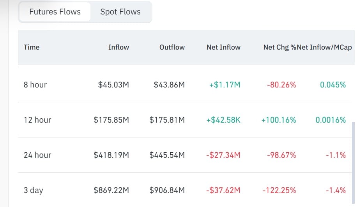
Task: Sort by the Inflow column header
Action: point(118,47)
